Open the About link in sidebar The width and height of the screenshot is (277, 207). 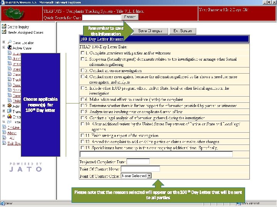pyautogui.click(x=12, y=133)
